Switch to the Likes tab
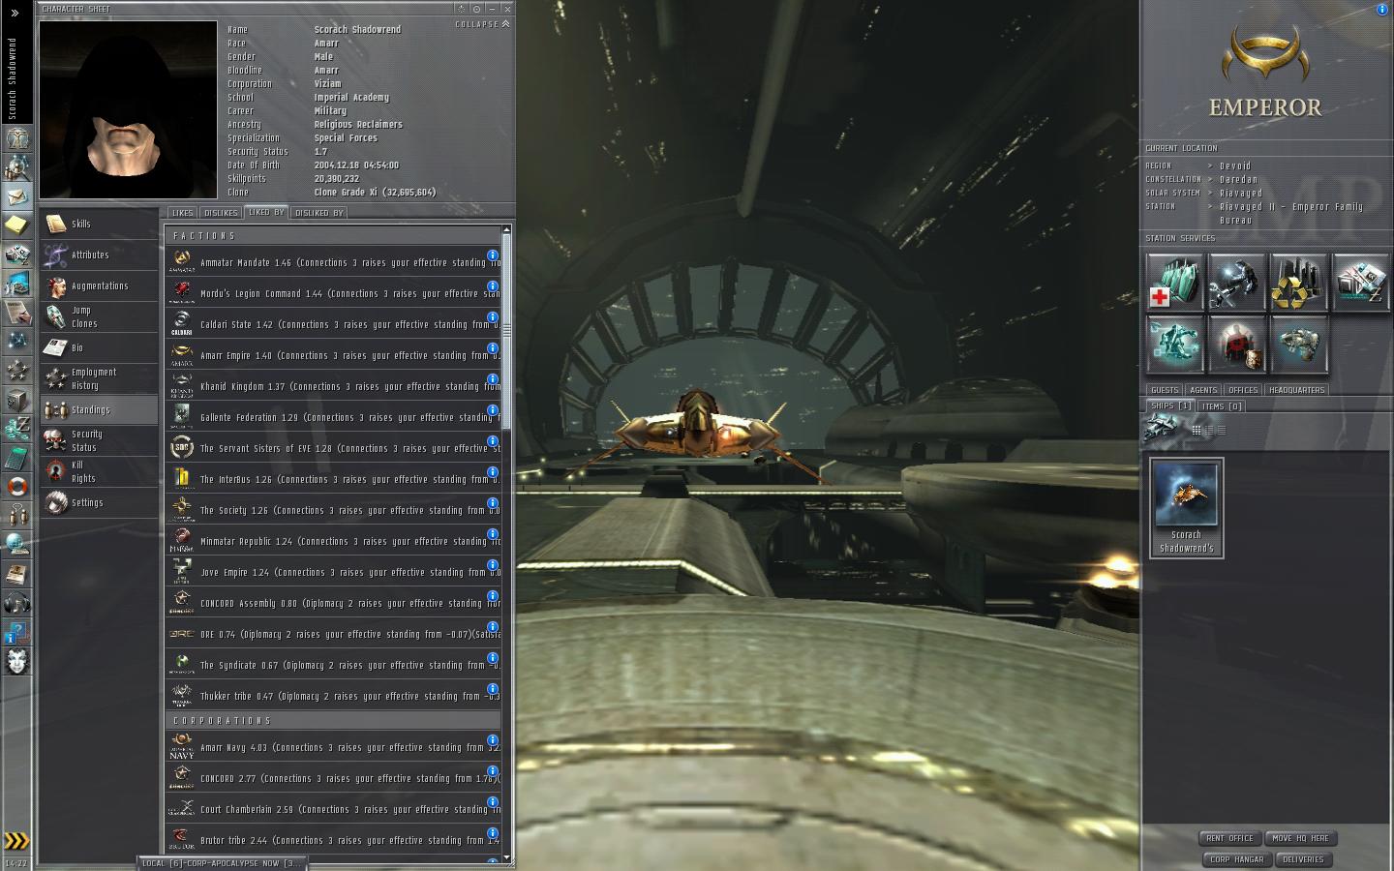 tap(183, 213)
